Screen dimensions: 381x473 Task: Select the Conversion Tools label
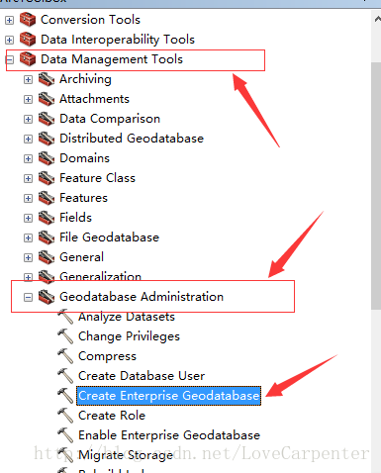tap(90, 20)
